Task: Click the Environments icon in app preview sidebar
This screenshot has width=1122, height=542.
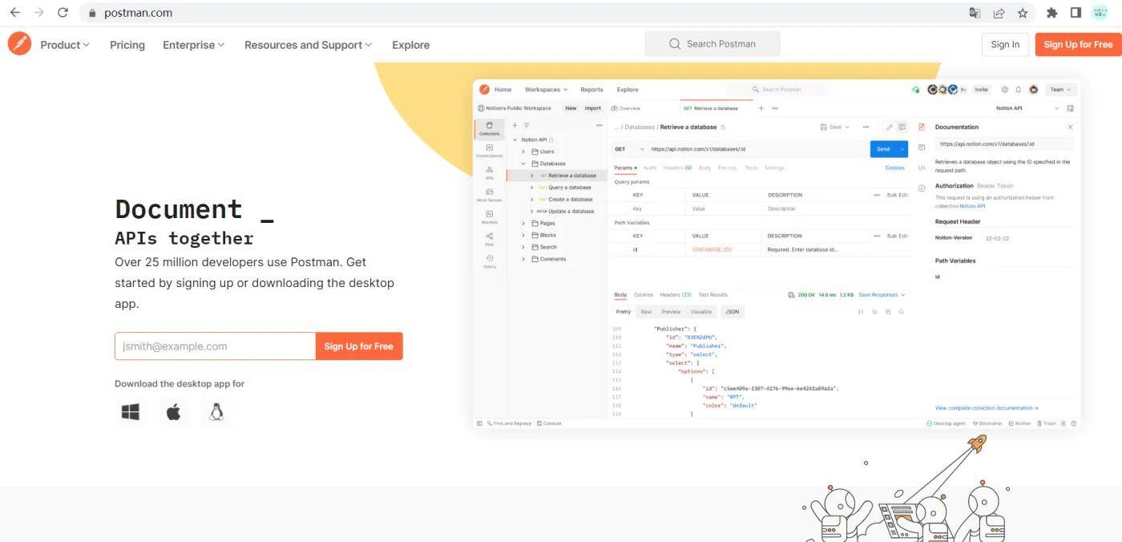Action: 490,151
